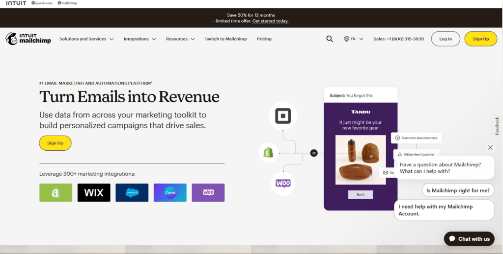The height and width of the screenshot is (254, 503).
Task: Click the hero Sign Up button
Action: (x=55, y=143)
